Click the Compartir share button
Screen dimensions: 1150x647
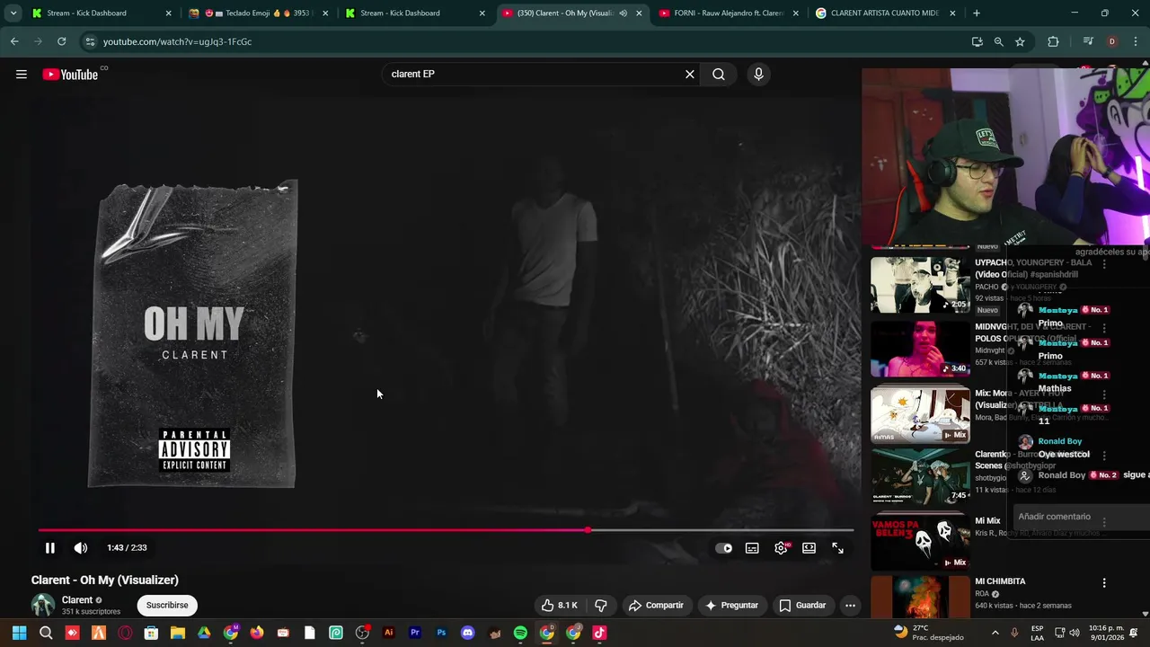click(x=656, y=606)
